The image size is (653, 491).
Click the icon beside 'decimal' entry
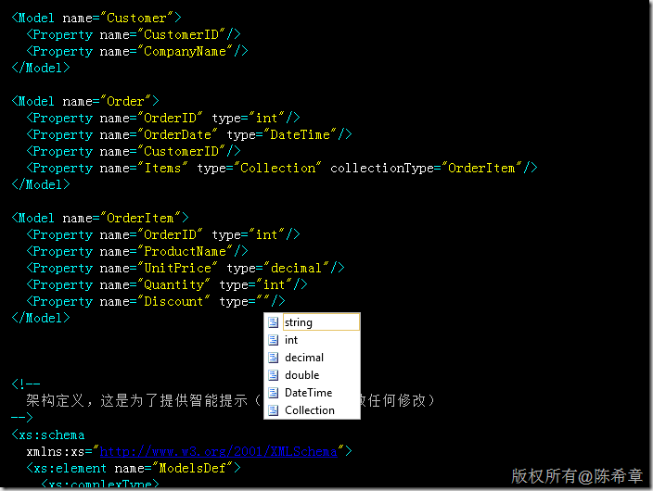coord(274,358)
